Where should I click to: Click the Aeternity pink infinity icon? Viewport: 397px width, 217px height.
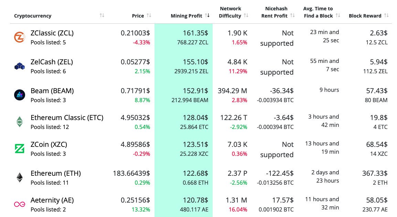19,204
